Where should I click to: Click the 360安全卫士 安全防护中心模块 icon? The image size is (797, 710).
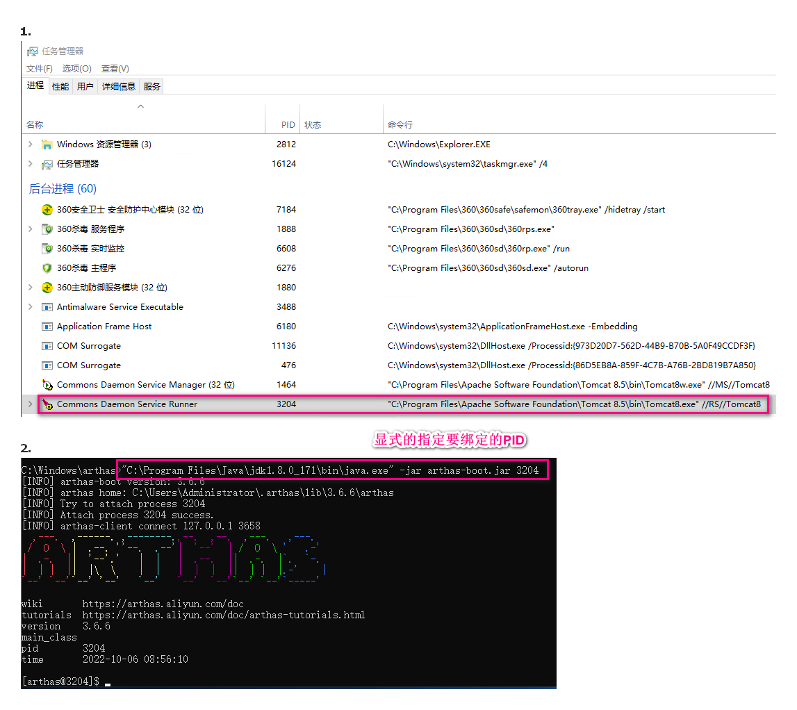pos(47,210)
